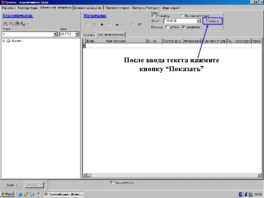Screen dimensions: 264x198
Task: Select the По наименованию search radio button
Action: tap(182, 16)
